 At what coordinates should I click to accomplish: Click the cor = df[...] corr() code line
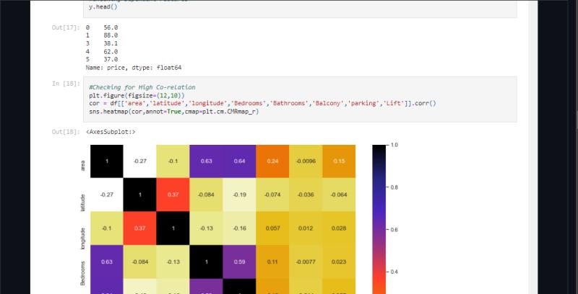262,103
